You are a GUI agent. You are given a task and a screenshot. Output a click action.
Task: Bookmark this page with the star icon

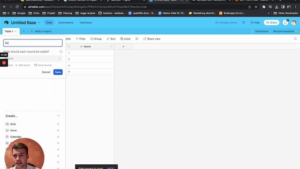point(256,7)
